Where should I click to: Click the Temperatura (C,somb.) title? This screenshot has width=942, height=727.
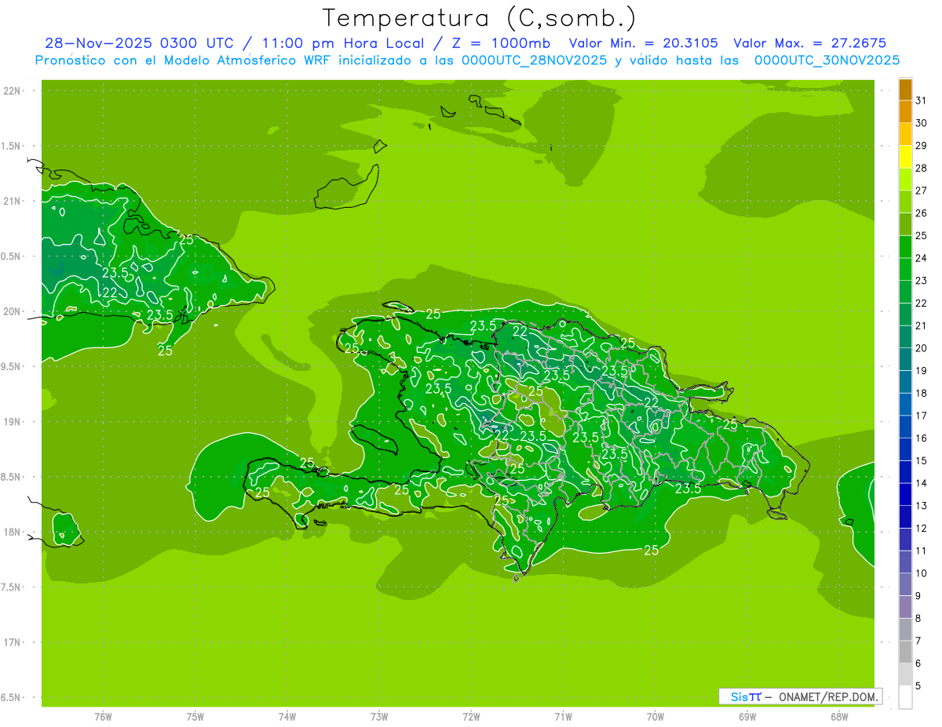(x=480, y=17)
